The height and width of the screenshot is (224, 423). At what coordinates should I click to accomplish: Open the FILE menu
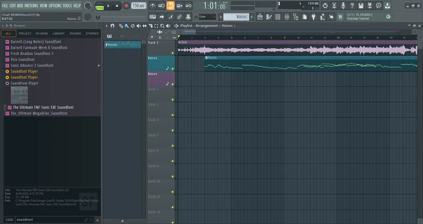coord(5,5)
